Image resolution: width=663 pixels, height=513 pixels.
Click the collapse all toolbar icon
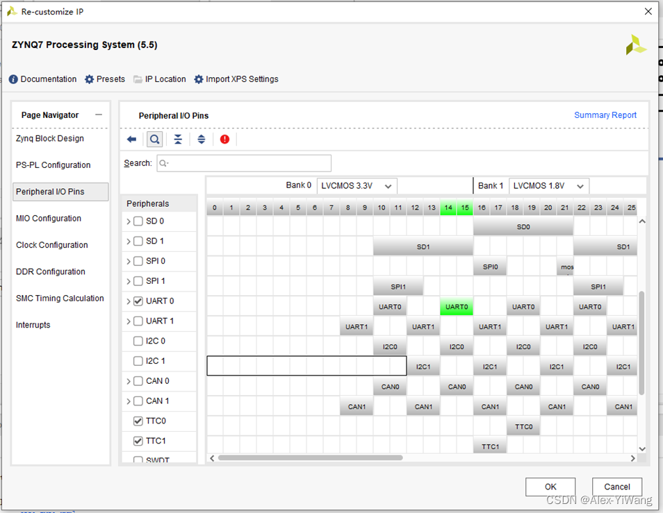(178, 139)
